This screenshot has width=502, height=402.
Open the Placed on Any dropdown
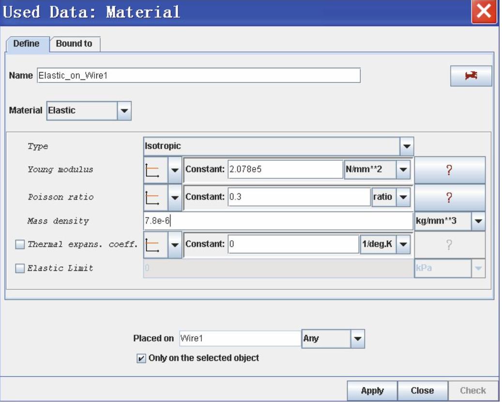pyautogui.click(x=357, y=339)
